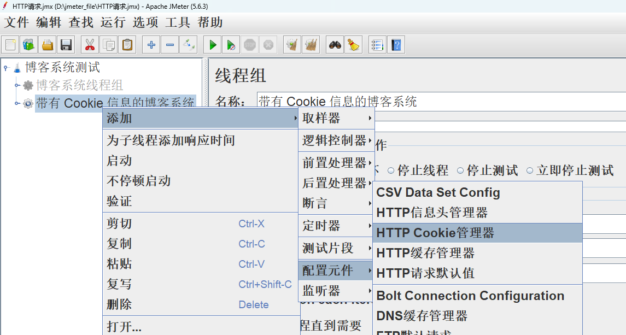Save the test plan with floppy icon
The width and height of the screenshot is (626, 335).
click(x=66, y=45)
